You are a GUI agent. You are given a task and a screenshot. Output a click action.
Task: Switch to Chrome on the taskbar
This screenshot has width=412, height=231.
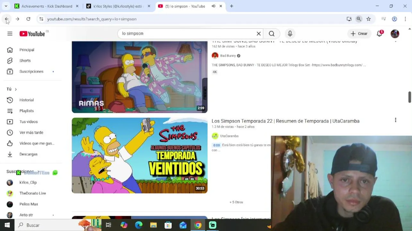(198, 225)
